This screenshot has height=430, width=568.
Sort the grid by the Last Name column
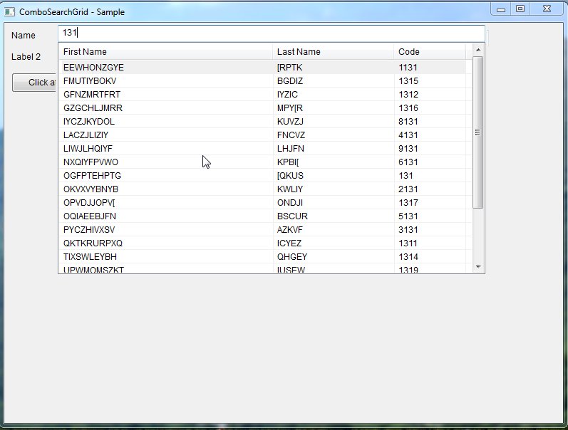click(x=333, y=52)
